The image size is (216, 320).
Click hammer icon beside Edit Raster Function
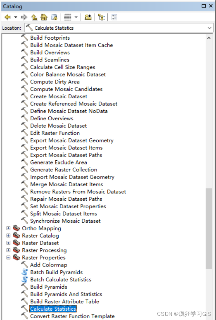point(24,133)
